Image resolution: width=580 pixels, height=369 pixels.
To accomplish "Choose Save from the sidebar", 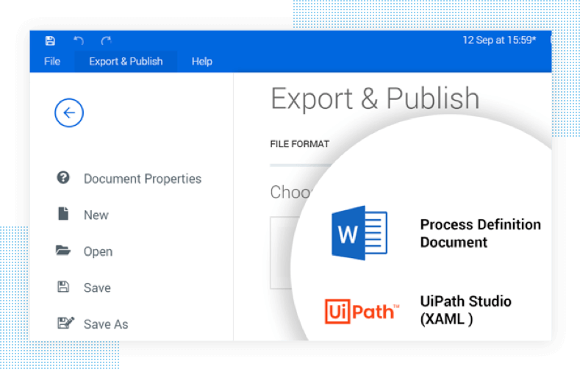I will [x=97, y=287].
